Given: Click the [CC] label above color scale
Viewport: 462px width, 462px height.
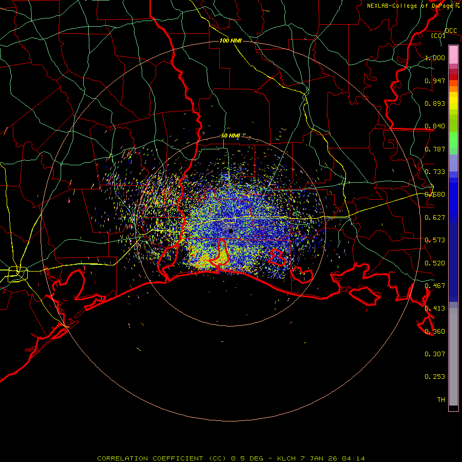Looking at the screenshot, I should tap(438, 35).
